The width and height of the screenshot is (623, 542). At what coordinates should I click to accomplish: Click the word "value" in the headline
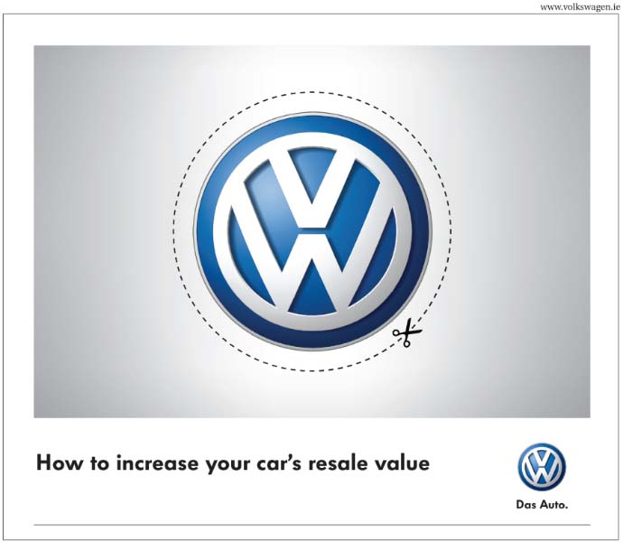click(406, 464)
